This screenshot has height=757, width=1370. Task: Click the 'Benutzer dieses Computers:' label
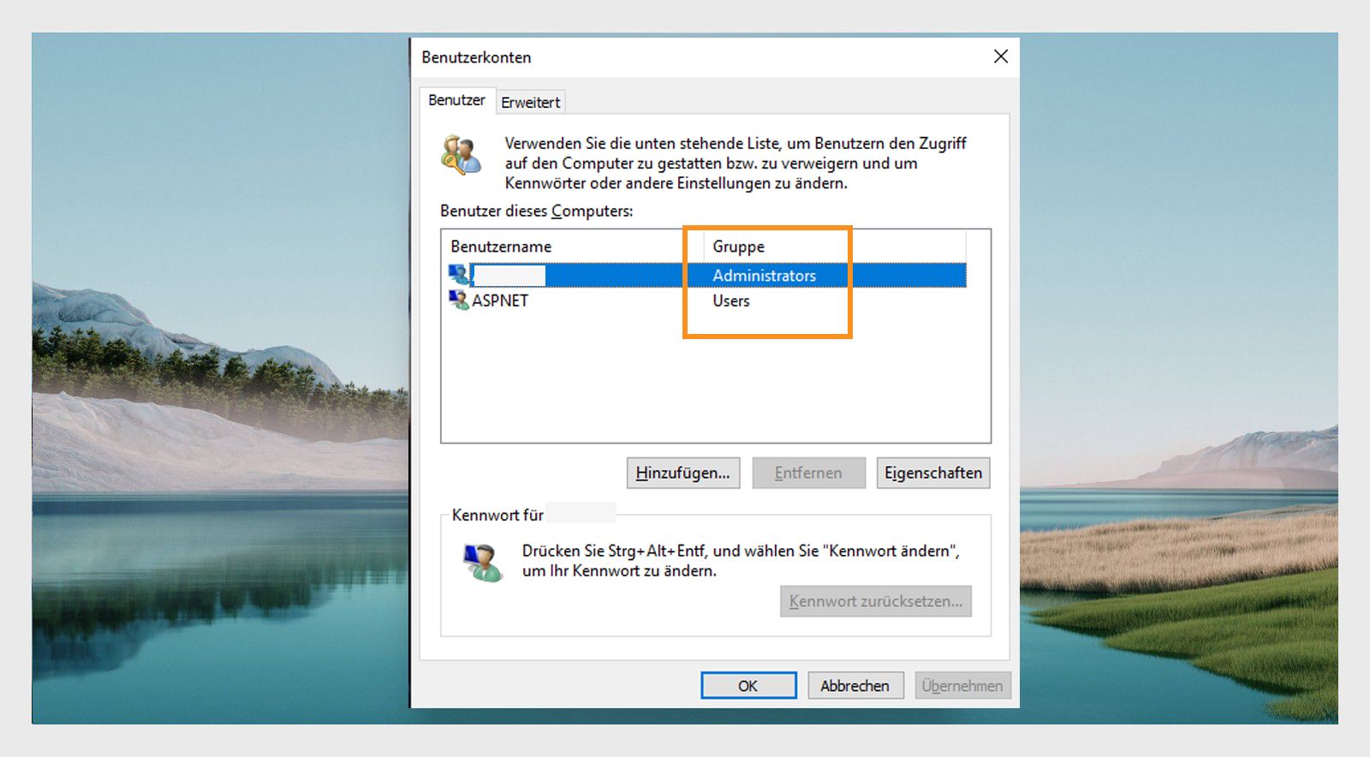(x=537, y=211)
